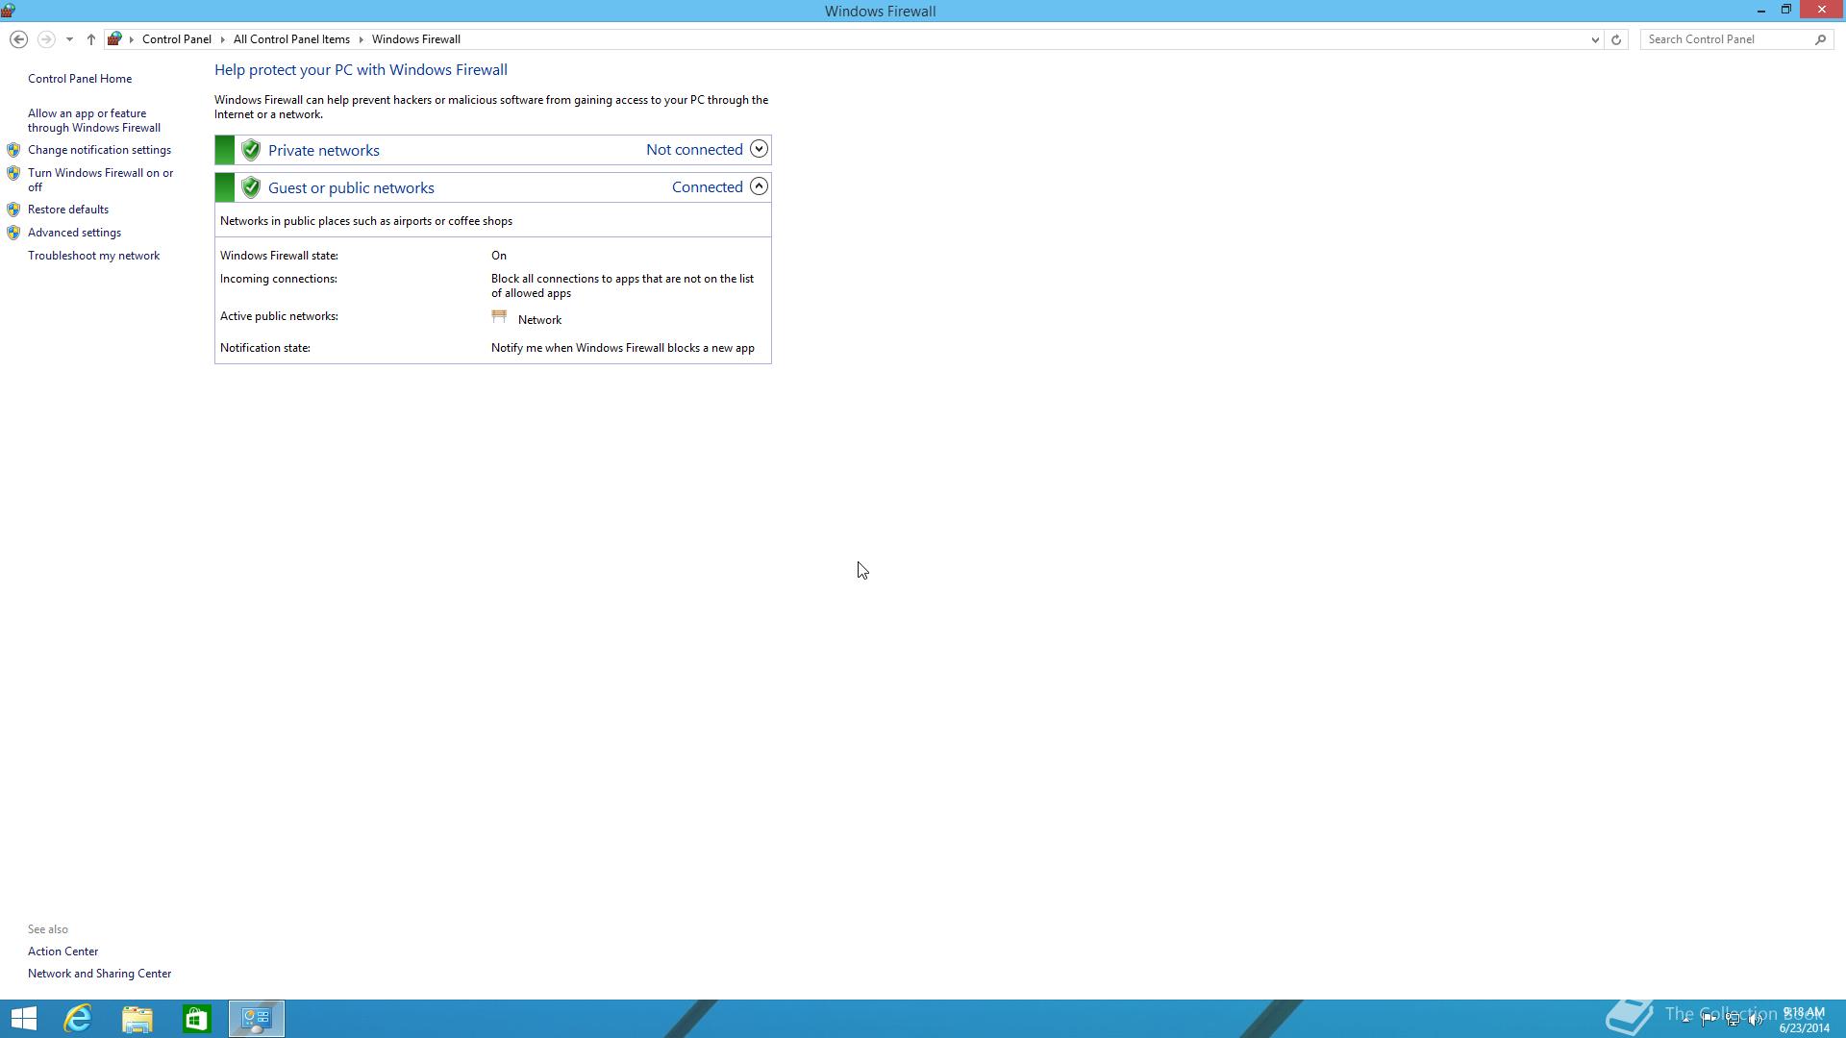This screenshot has width=1846, height=1038.
Task: Click Notify me when Windows Firewall blocks text
Action: tap(623, 348)
